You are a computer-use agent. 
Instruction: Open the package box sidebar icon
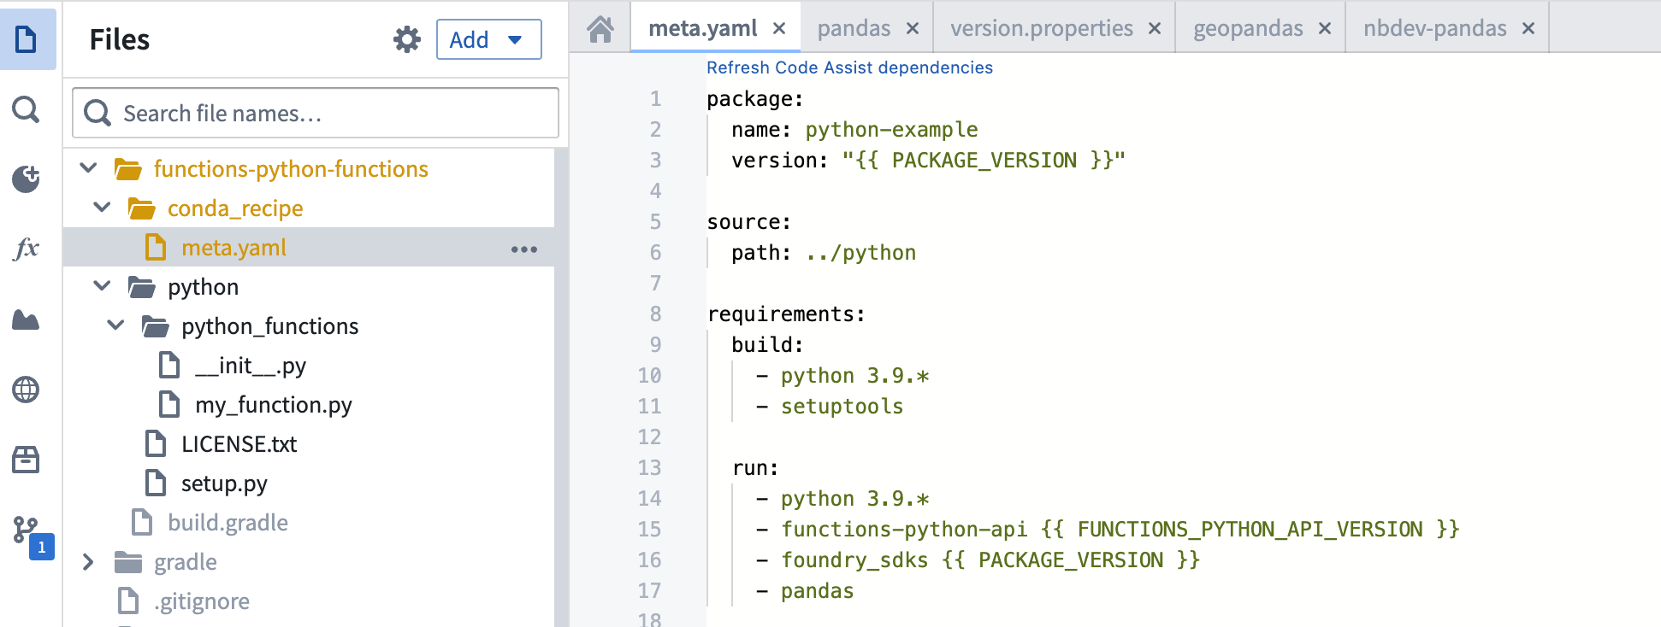pos(27,460)
